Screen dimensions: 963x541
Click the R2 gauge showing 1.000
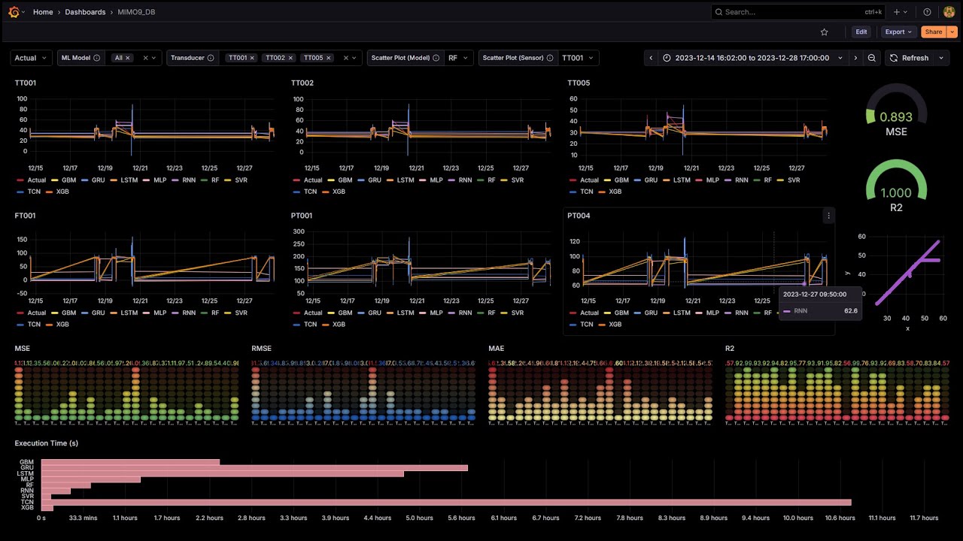[x=896, y=188]
